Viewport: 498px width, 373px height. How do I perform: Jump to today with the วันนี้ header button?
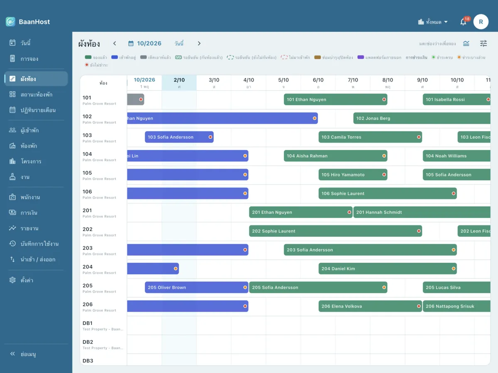pos(179,44)
